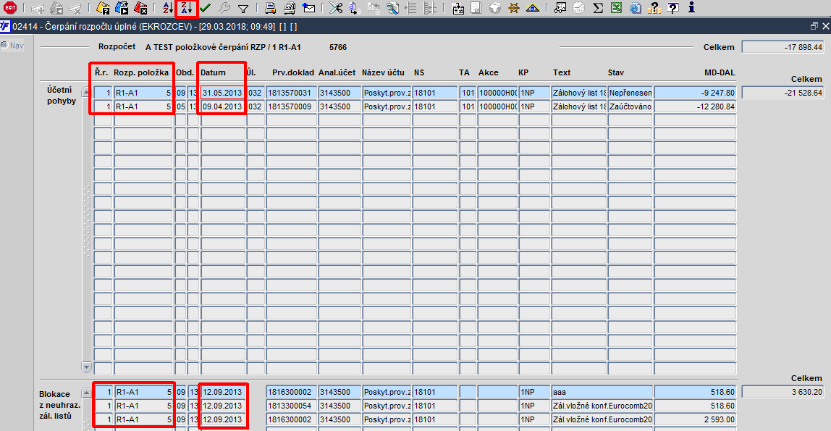
Task: Sort descending with the Z-A icon
Action: pyautogui.click(x=187, y=8)
